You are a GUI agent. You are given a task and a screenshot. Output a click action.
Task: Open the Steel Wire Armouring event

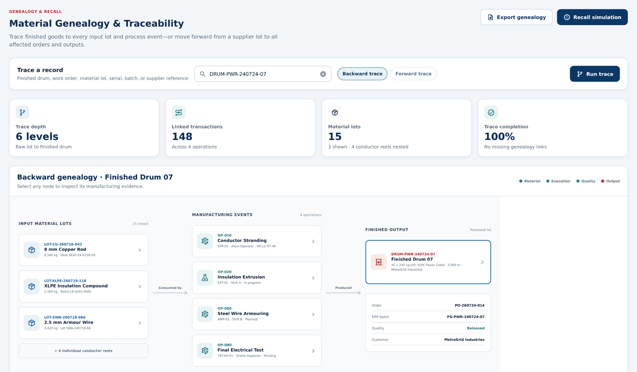pos(256,314)
